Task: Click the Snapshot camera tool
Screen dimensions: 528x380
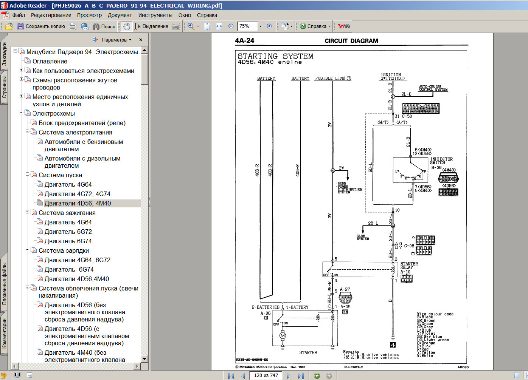Action: (x=176, y=26)
